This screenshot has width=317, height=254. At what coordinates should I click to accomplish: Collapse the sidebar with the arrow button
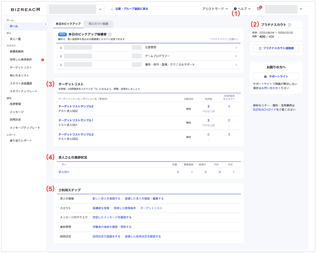(x=46, y=24)
